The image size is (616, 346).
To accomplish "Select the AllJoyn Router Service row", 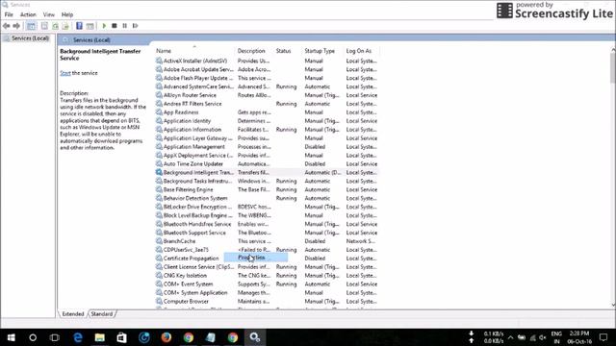I will click(267, 95).
